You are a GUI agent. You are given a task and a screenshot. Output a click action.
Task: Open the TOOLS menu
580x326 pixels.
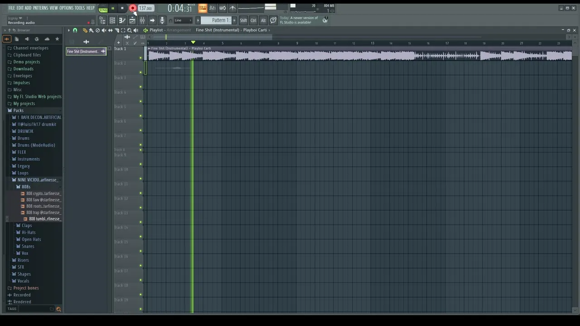pos(80,8)
